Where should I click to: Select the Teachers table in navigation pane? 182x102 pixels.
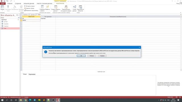pos(6,26)
